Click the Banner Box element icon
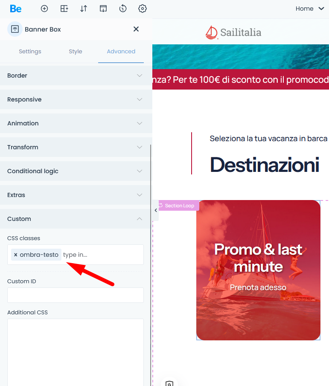This screenshot has height=386, width=329. click(x=15, y=29)
